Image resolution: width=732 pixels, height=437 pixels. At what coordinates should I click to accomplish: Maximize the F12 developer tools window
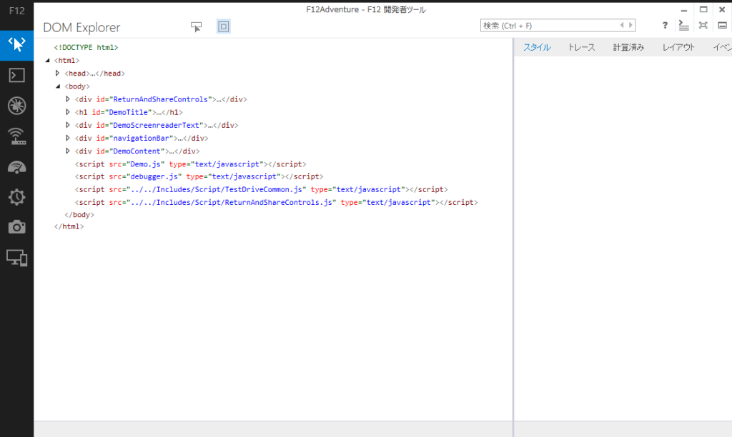[x=703, y=10]
